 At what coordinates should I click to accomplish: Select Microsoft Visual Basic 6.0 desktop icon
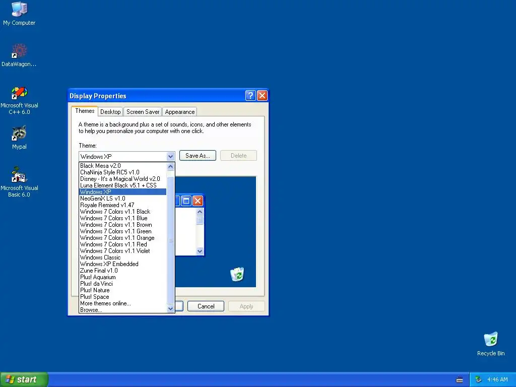tap(19, 182)
